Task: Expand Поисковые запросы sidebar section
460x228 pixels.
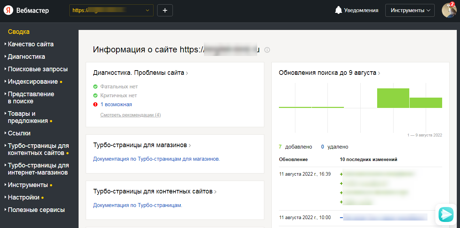Action: pyautogui.click(x=37, y=69)
